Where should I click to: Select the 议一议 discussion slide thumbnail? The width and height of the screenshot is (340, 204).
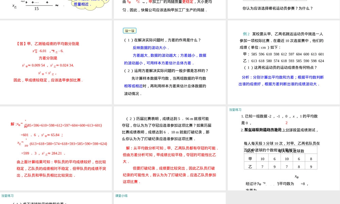coord(170,63)
